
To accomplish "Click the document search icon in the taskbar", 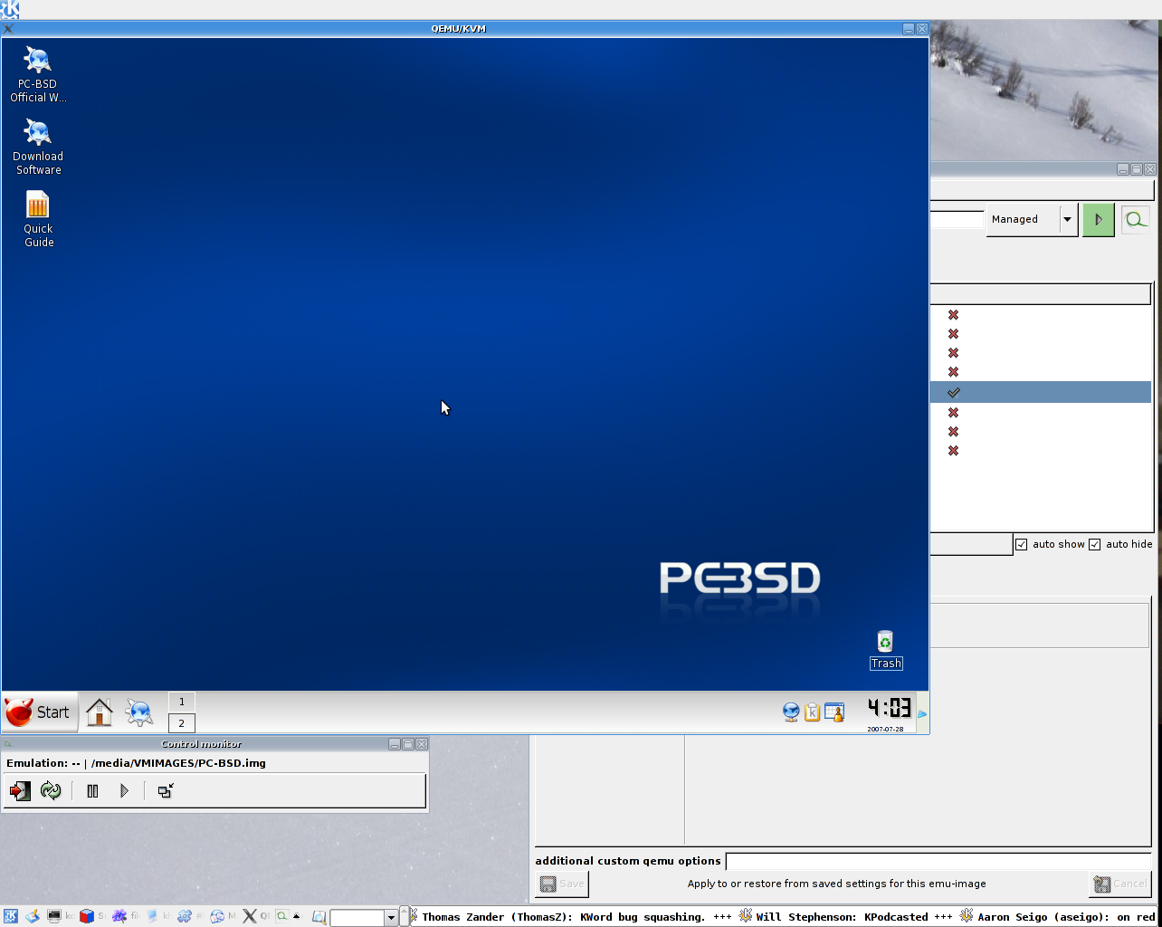I will click(x=319, y=917).
